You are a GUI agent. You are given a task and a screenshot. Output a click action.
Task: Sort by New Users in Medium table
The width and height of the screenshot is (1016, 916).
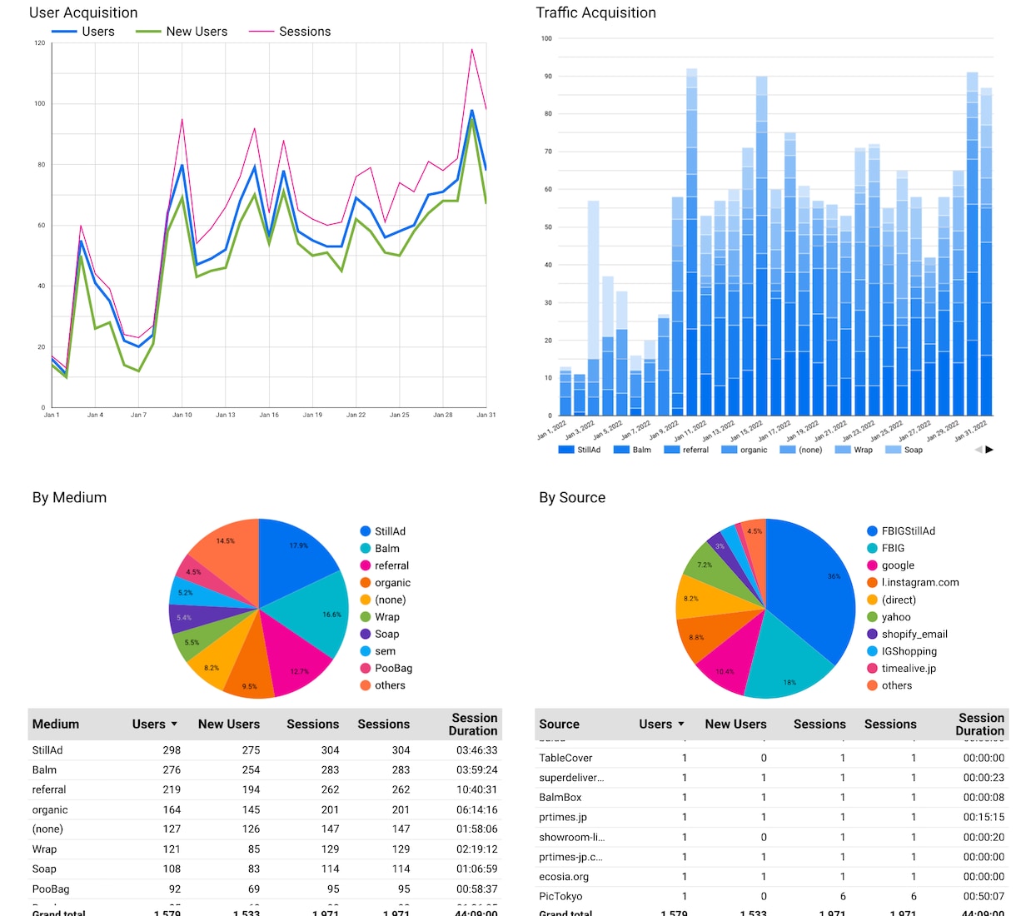pos(229,724)
